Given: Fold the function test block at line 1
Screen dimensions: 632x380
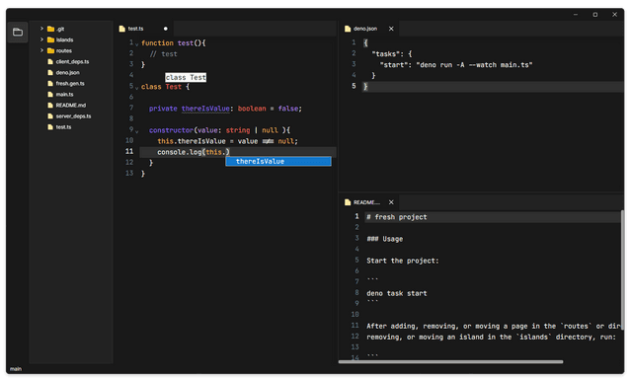Looking at the screenshot, I should coord(136,44).
